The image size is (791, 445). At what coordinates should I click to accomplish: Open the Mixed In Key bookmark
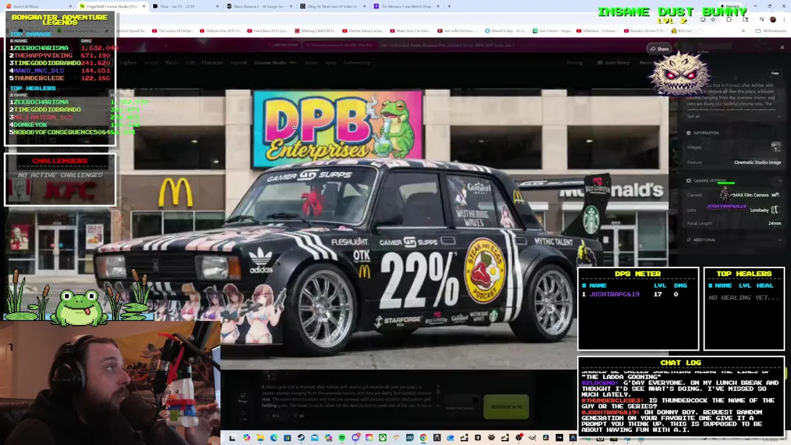click(506, 30)
